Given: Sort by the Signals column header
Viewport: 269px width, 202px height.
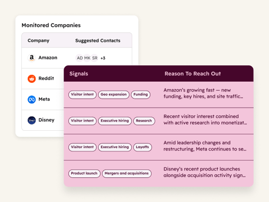Looking at the screenshot, I should click(x=79, y=74).
